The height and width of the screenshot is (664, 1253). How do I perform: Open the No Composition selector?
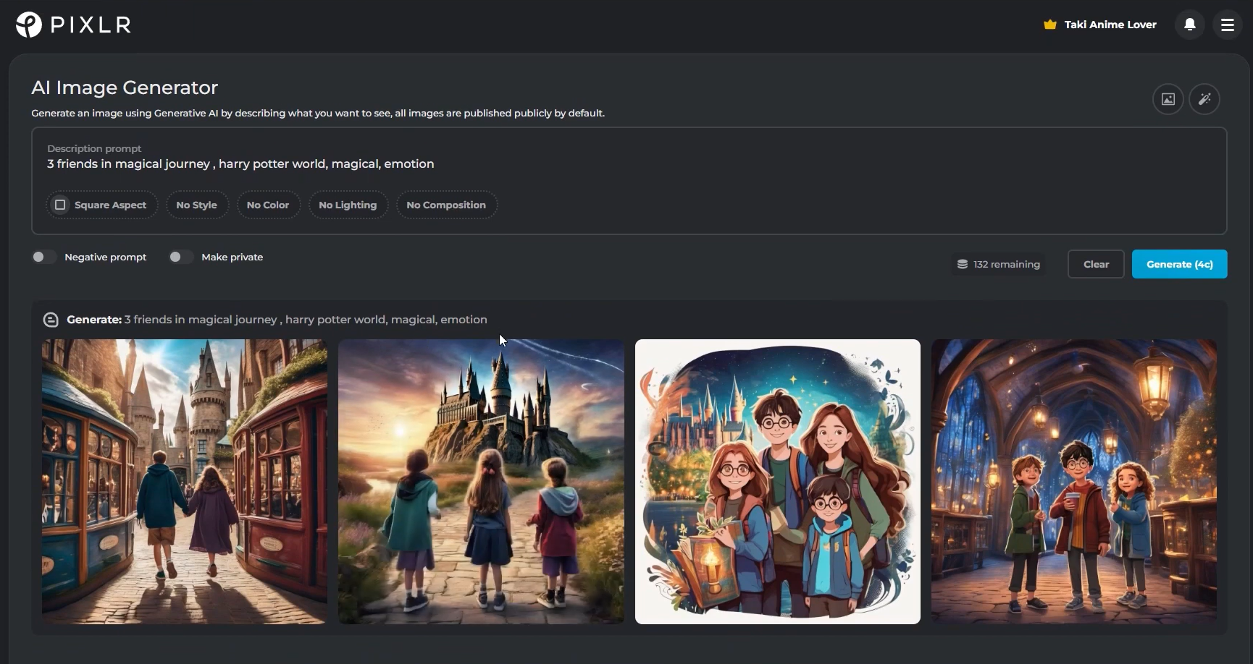445,205
